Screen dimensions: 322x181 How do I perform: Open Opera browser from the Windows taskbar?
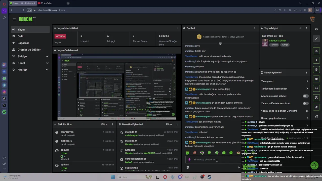pyautogui.click(x=165, y=177)
